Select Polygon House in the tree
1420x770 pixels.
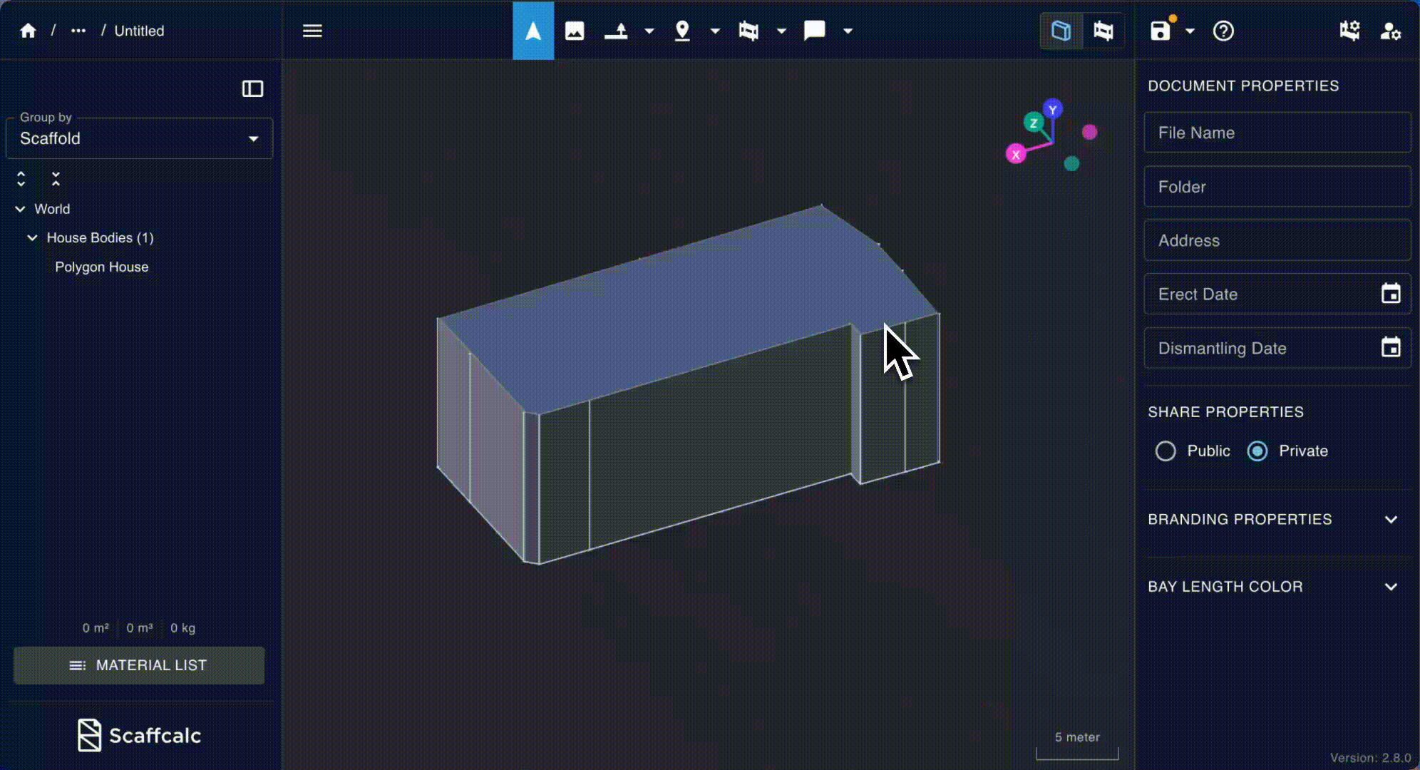point(102,267)
